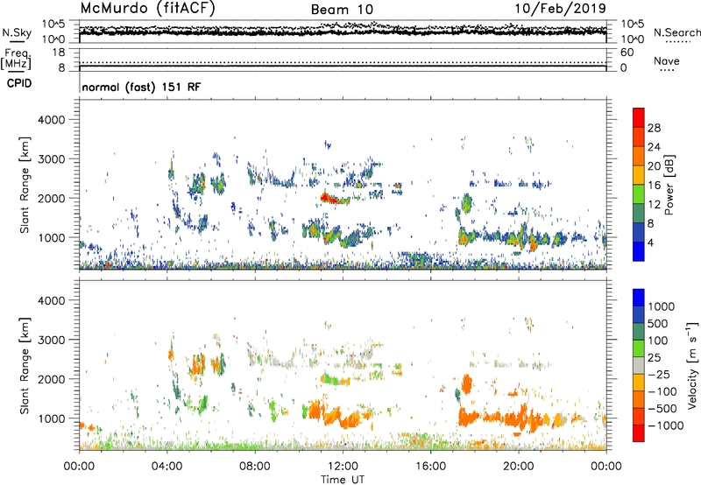701x485 pixels.
Task: Click the red high-power echo near 2000 km
Action: pos(330,198)
